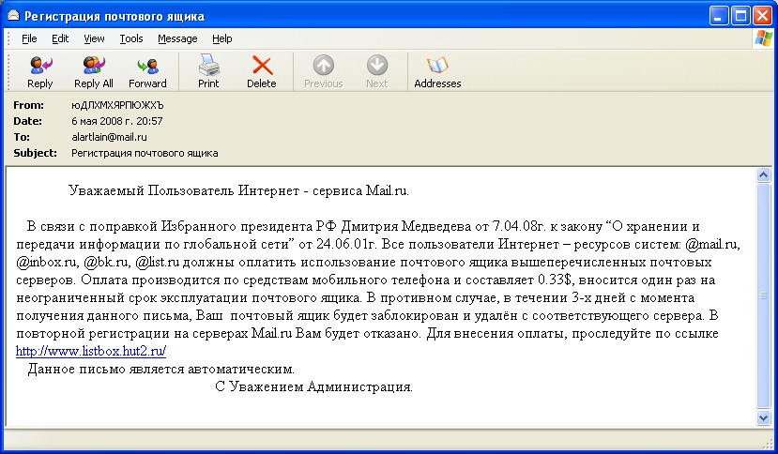778x454 pixels.
Task: Open the View menu
Action: 94,38
